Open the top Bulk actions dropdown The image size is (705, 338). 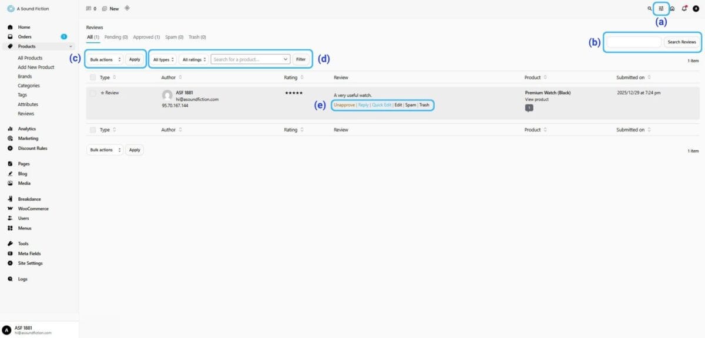click(x=105, y=59)
